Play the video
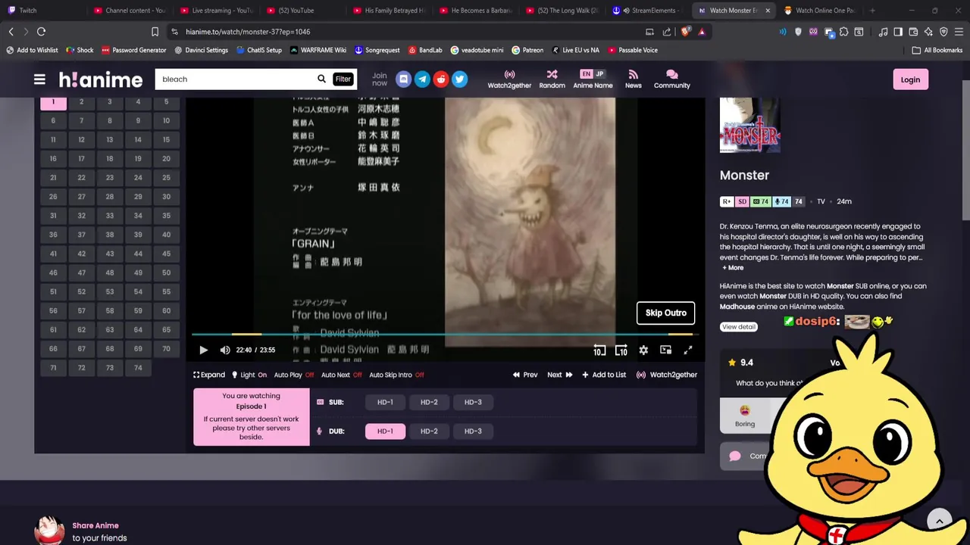The height and width of the screenshot is (545, 970). pyautogui.click(x=203, y=350)
